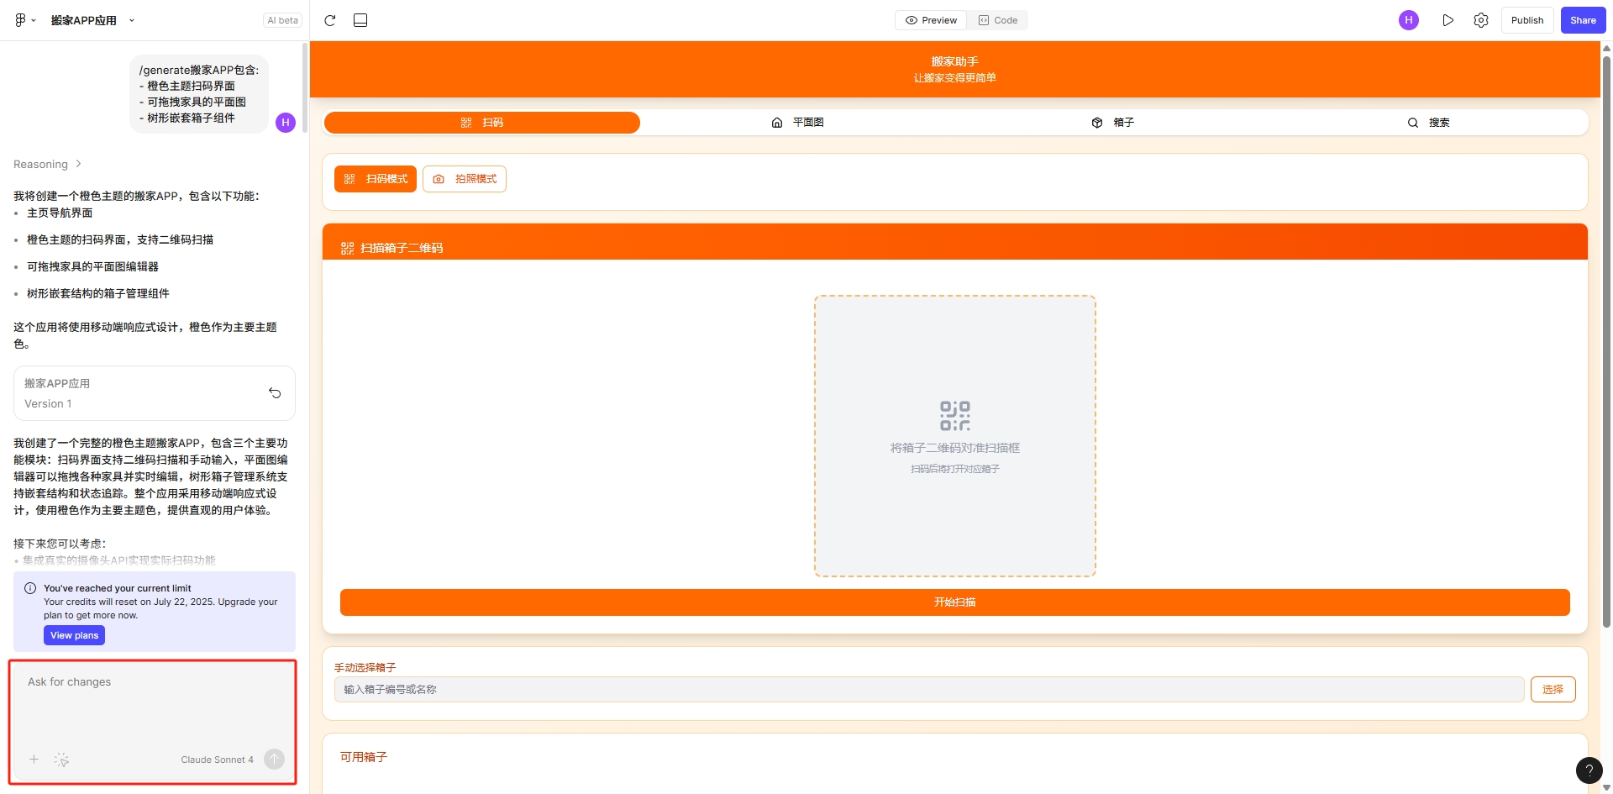
Task: Refresh the preview with reload icon
Action: 330,20
